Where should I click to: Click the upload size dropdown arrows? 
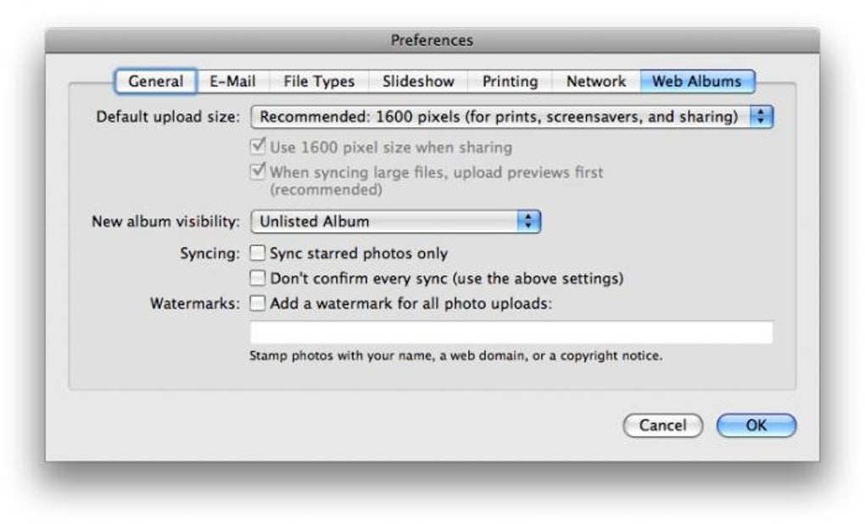pos(762,117)
